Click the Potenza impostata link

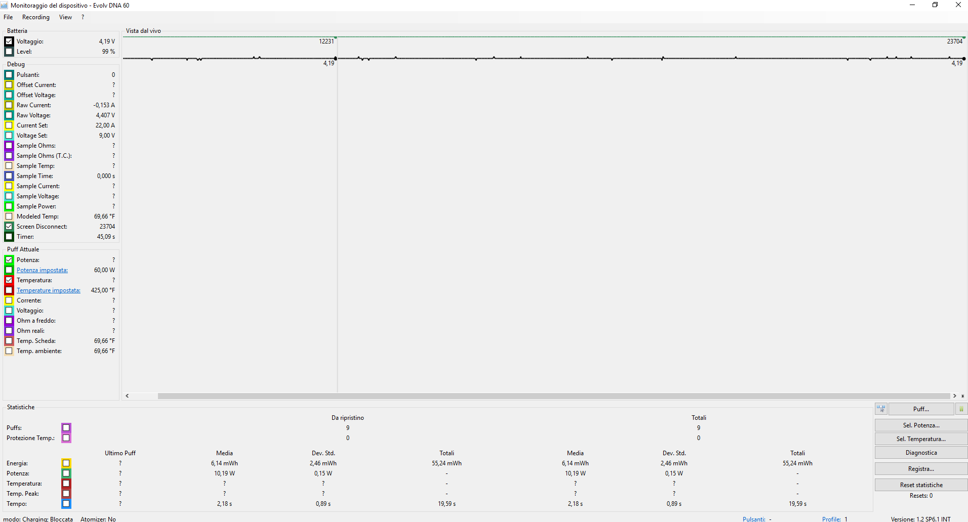(x=42, y=270)
